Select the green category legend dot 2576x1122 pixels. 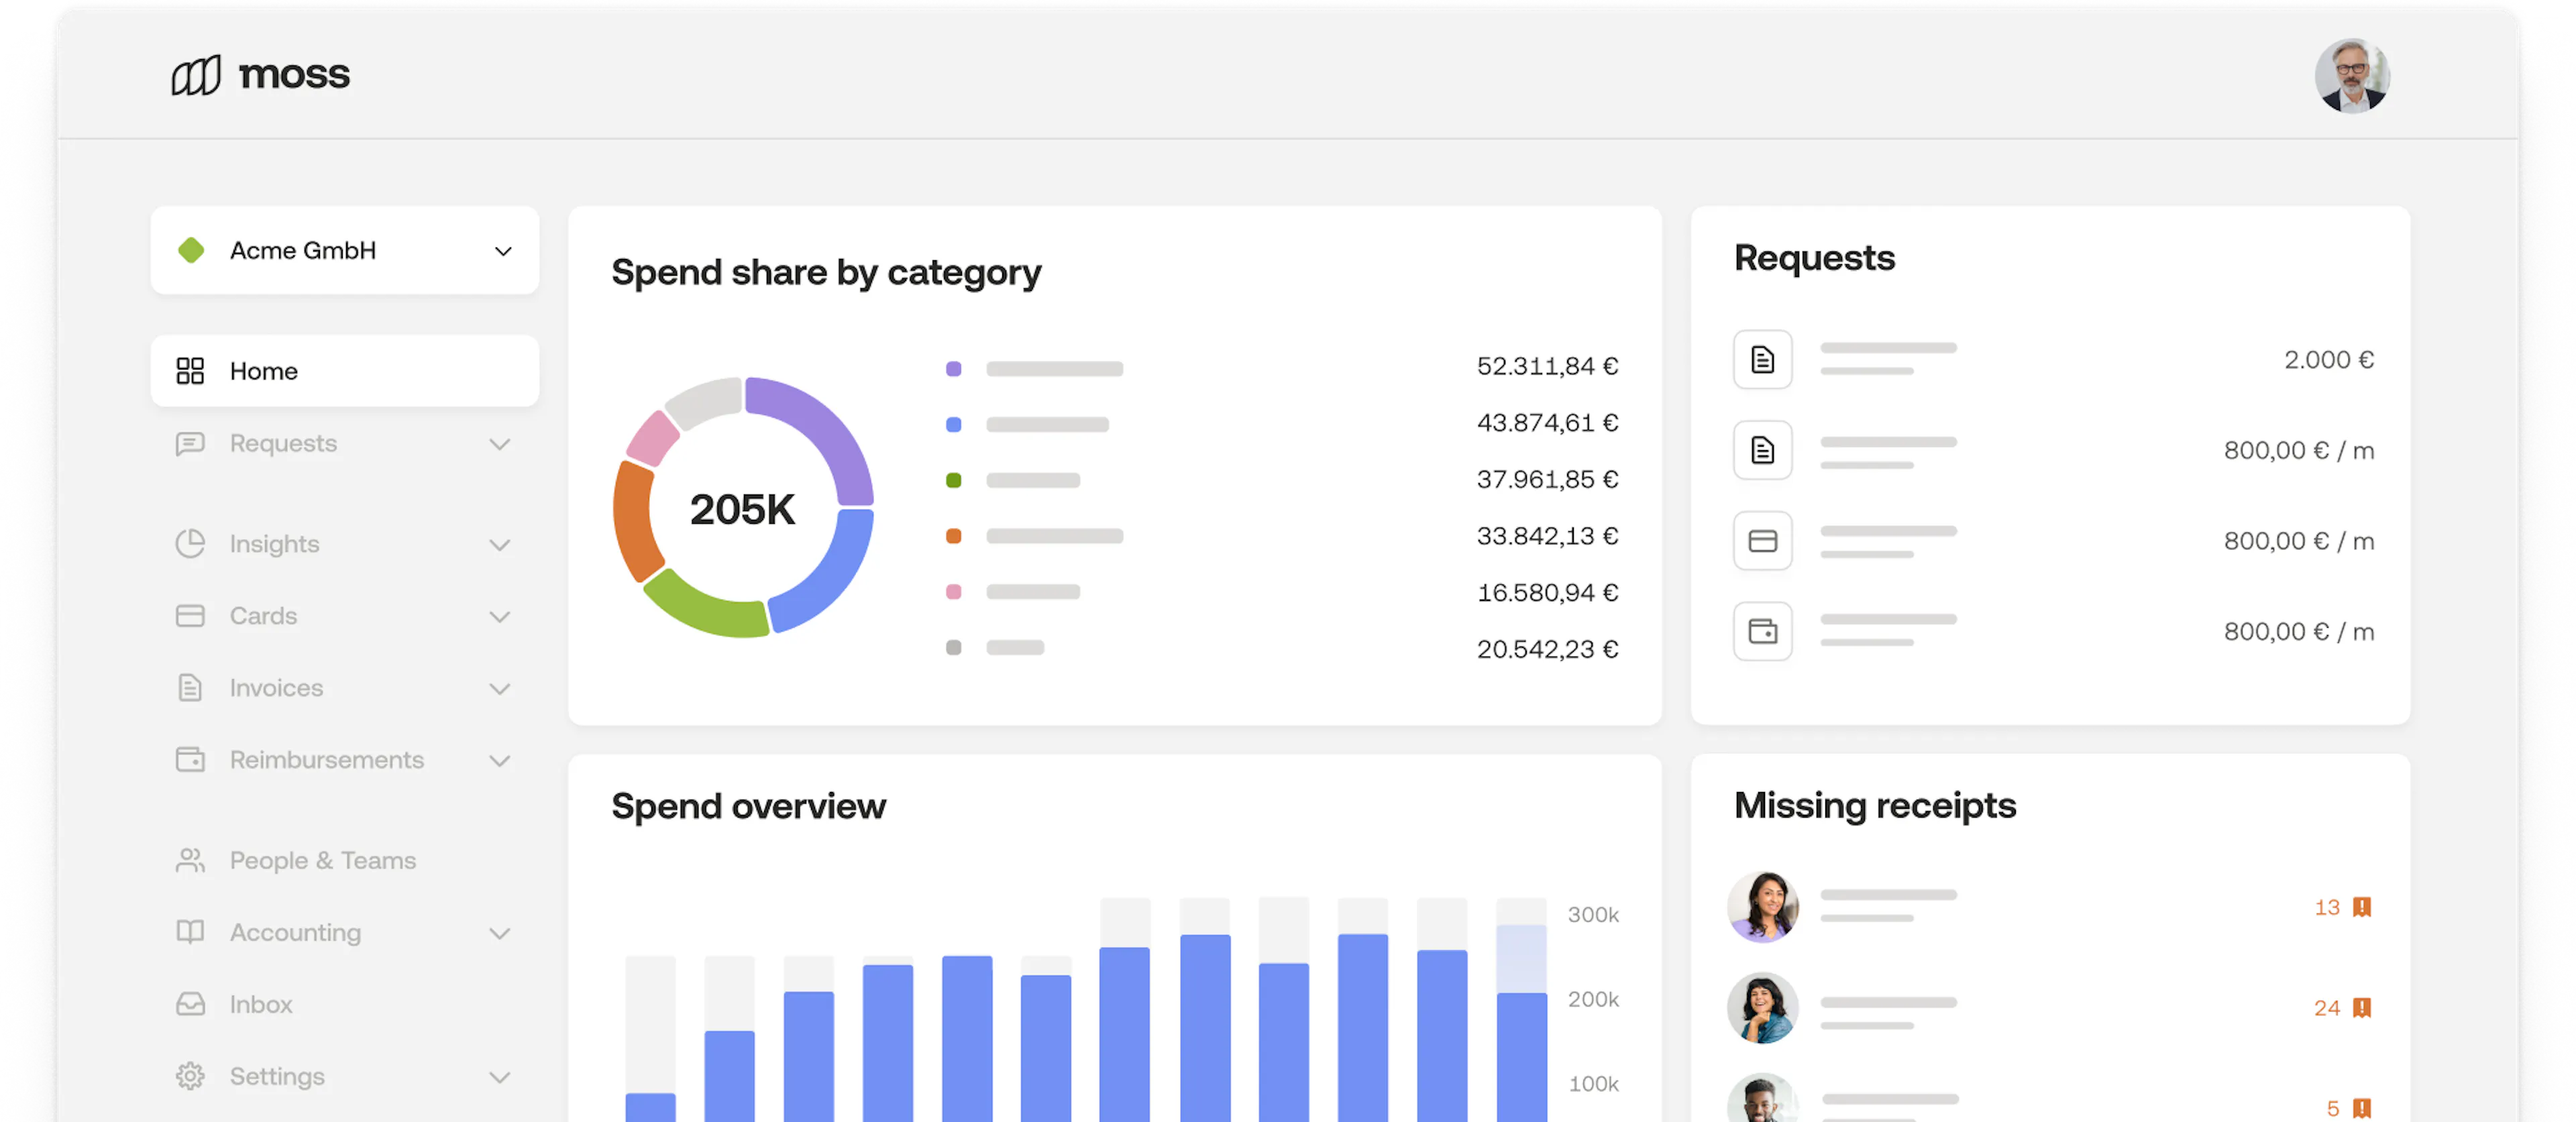click(954, 481)
